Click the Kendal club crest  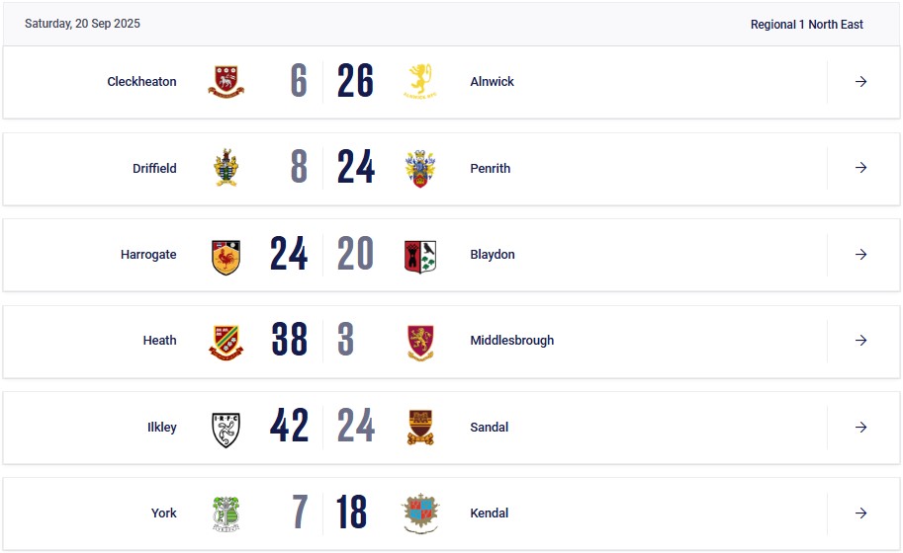(x=419, y=513)
